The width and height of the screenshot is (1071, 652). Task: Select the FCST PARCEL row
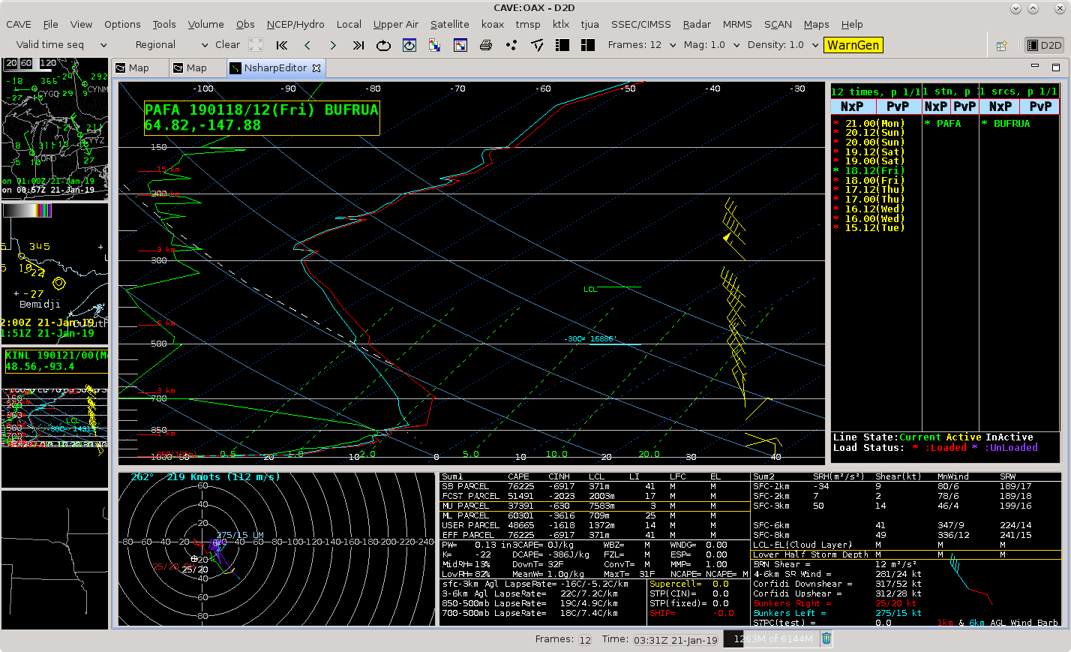(594, 496)
